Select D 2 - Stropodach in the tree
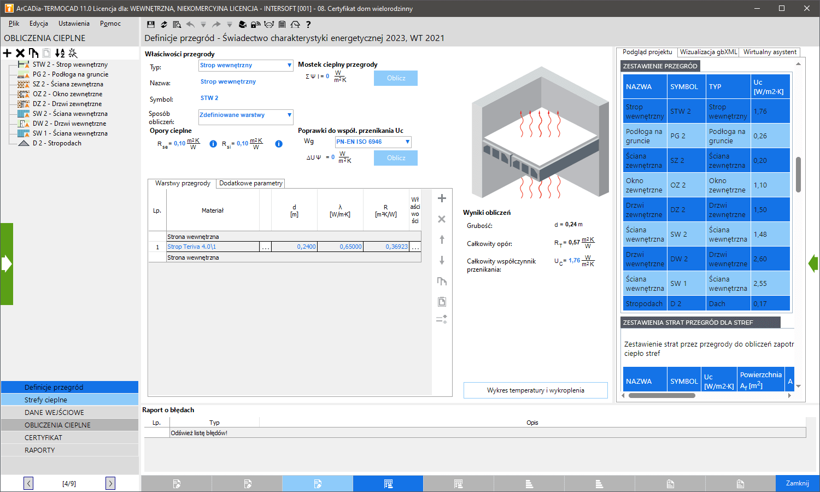820x492 pixels. pyautogui.click(x=57, y=143)
